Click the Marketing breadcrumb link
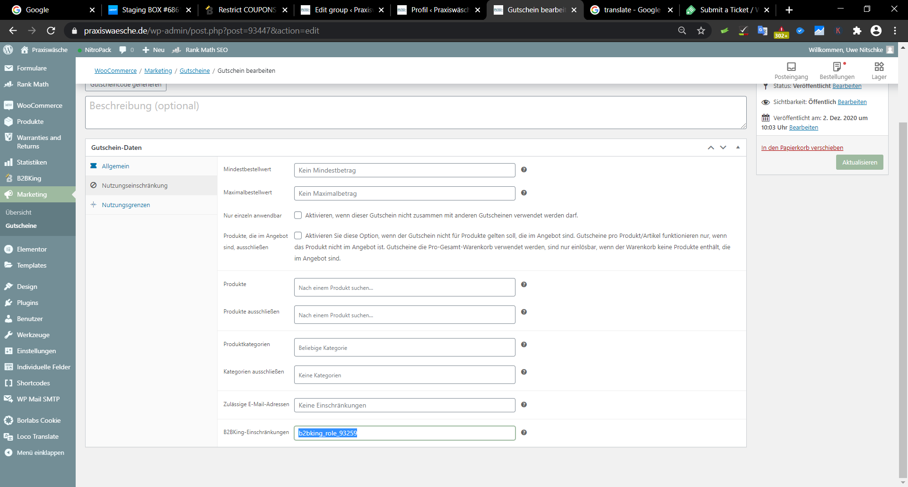This screenshot has width=908, height=487. point(158,70)
